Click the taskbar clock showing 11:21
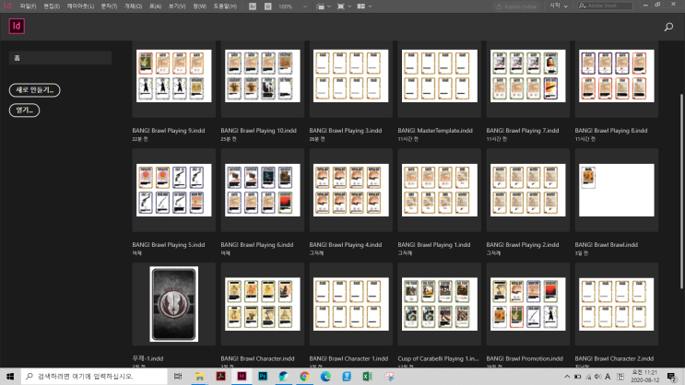The image size is (685, 385). click(x=644, y=377)
